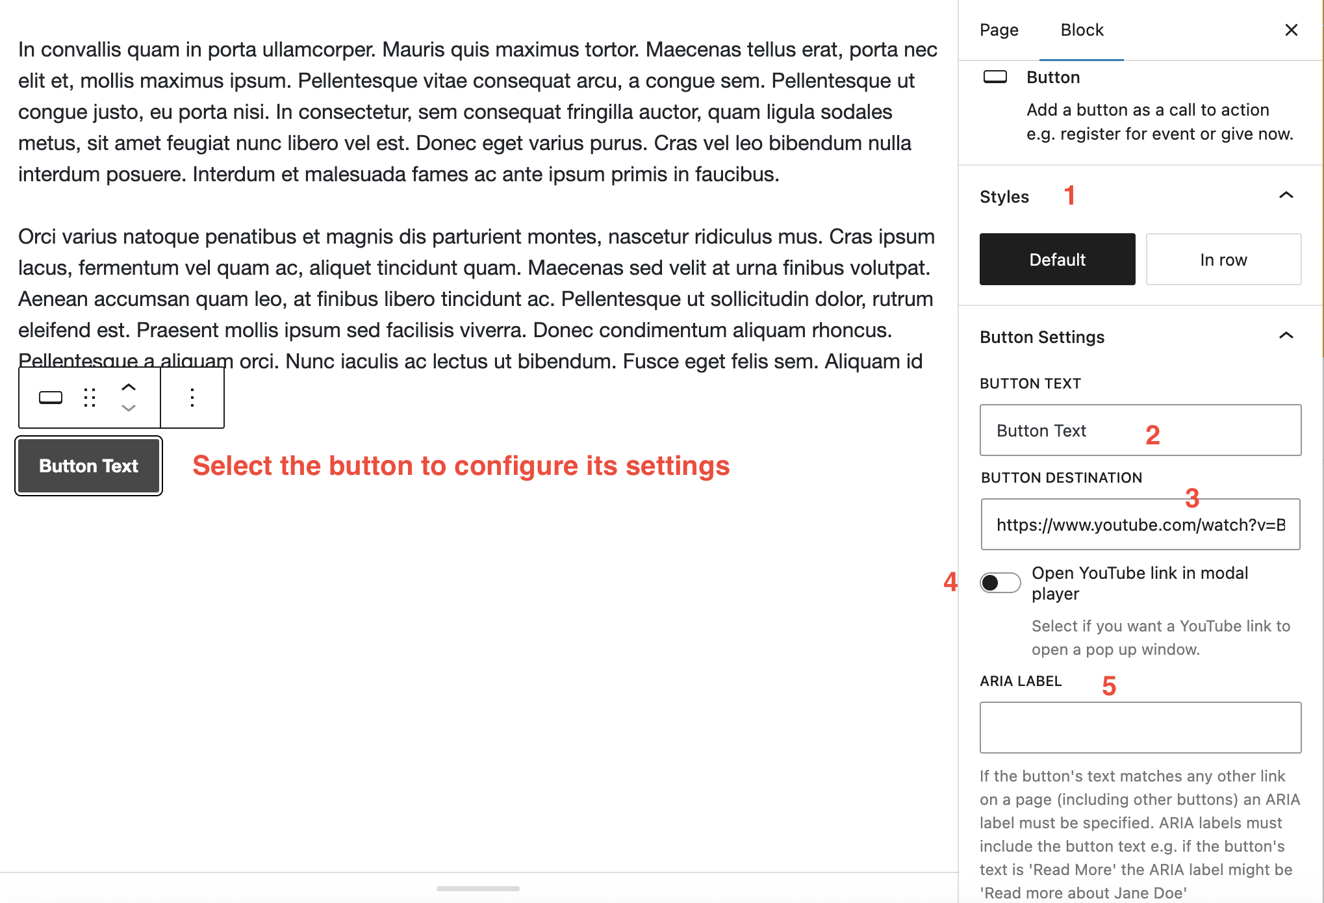
Task: Select the Default style button
Action: pos(1057,259)
